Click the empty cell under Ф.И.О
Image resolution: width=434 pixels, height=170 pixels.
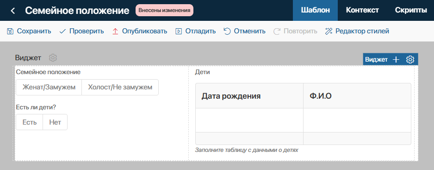[x=357, y=120]
